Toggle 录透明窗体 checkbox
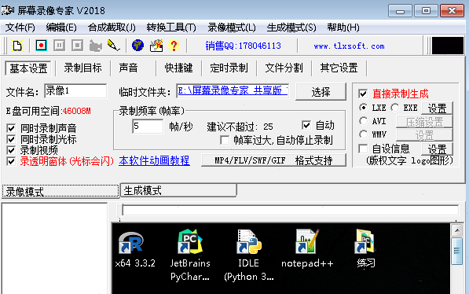 [x=11, y=161]
